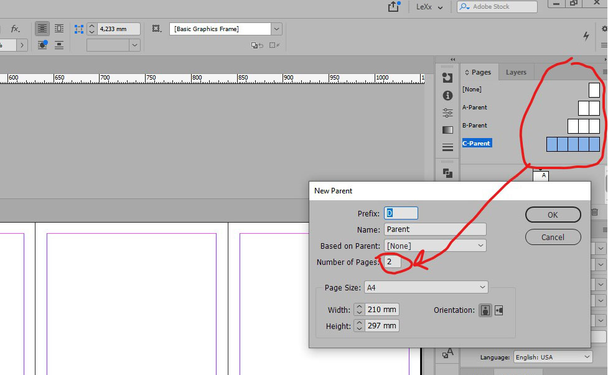
Task: Open the Properties sliders panel icon
Action: pyautogui.click(x=447, y=113)
